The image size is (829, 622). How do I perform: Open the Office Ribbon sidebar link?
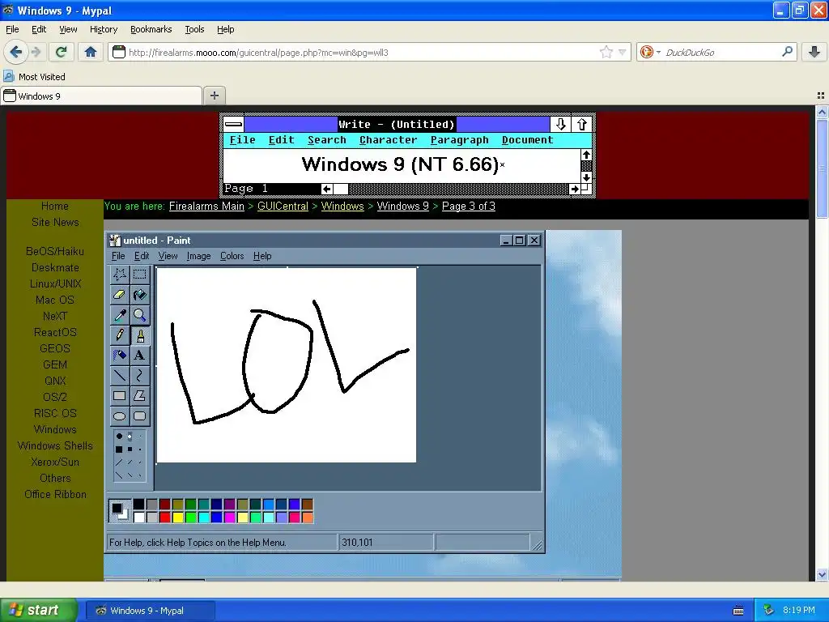tap(55, 495)
